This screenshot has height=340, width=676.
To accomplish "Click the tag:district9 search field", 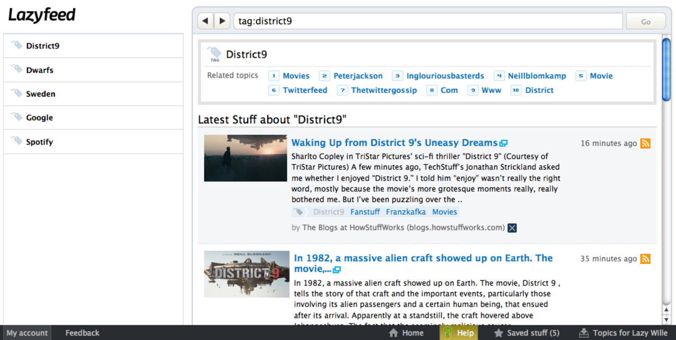I will [x=428, y=21].
